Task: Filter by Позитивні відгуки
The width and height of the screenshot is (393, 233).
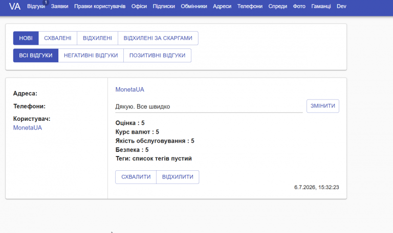Action: pos(158,56)
